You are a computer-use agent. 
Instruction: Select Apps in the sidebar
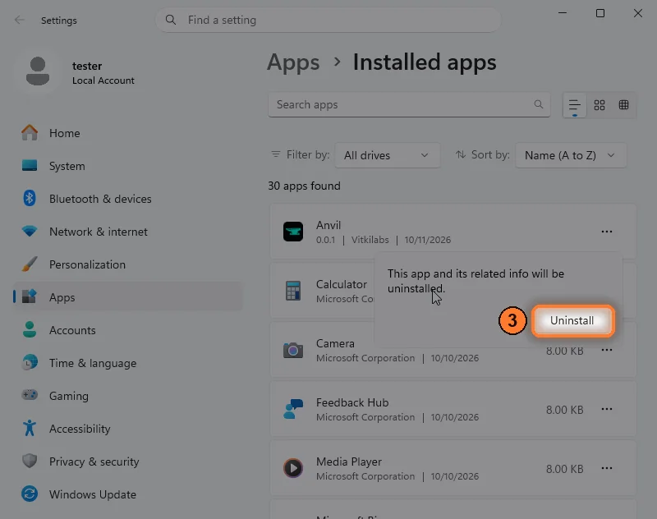point(128,297)
